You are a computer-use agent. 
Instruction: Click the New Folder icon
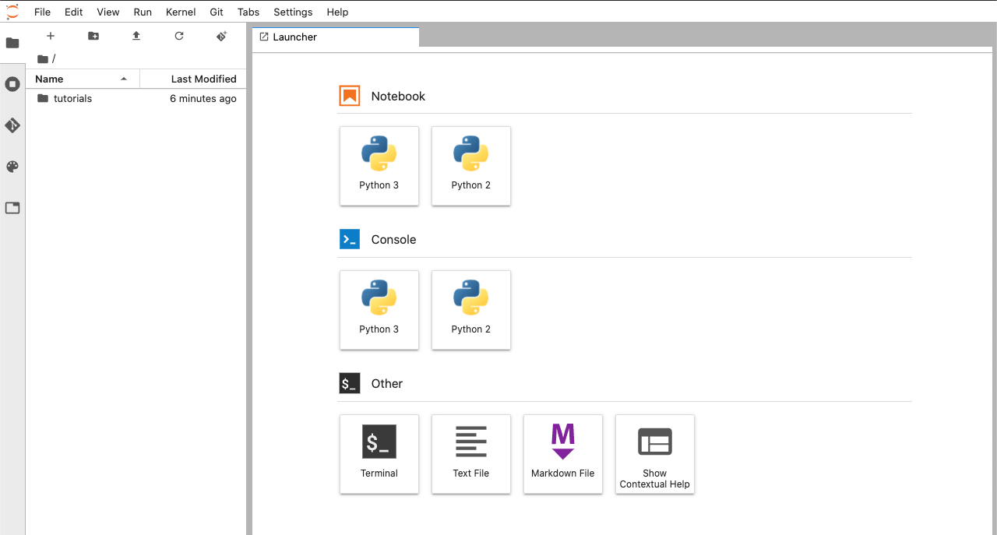(x=93, y=36)
